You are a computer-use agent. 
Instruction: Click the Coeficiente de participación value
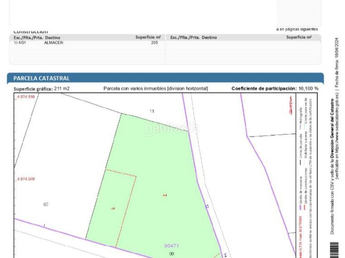click(308, 89)
